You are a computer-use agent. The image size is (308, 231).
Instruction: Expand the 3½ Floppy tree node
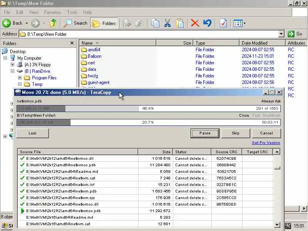13,64
